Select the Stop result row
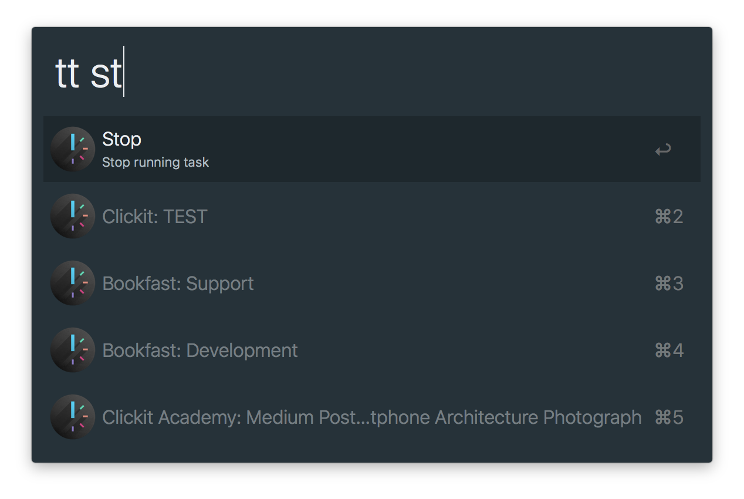744x499 pixels. click(371, 149)
